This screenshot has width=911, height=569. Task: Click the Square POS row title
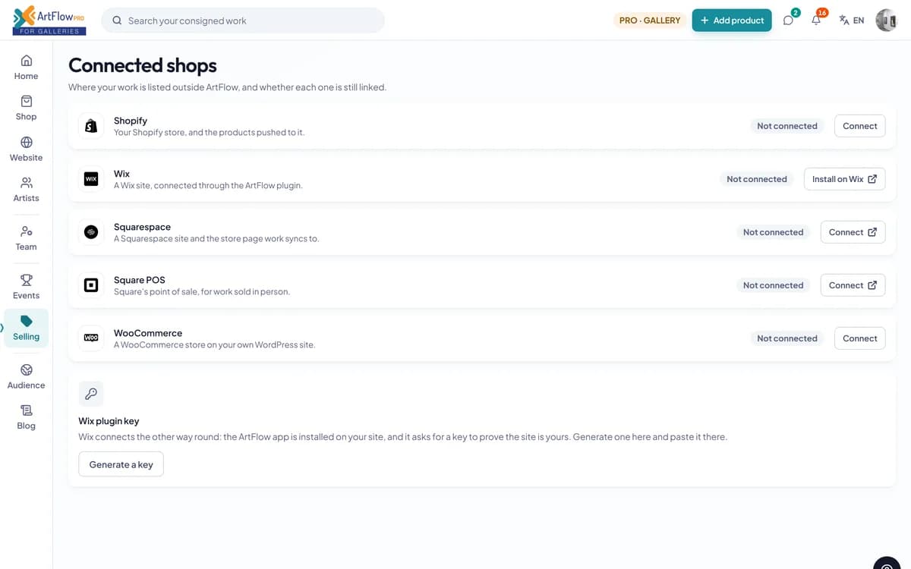[140, 280]
